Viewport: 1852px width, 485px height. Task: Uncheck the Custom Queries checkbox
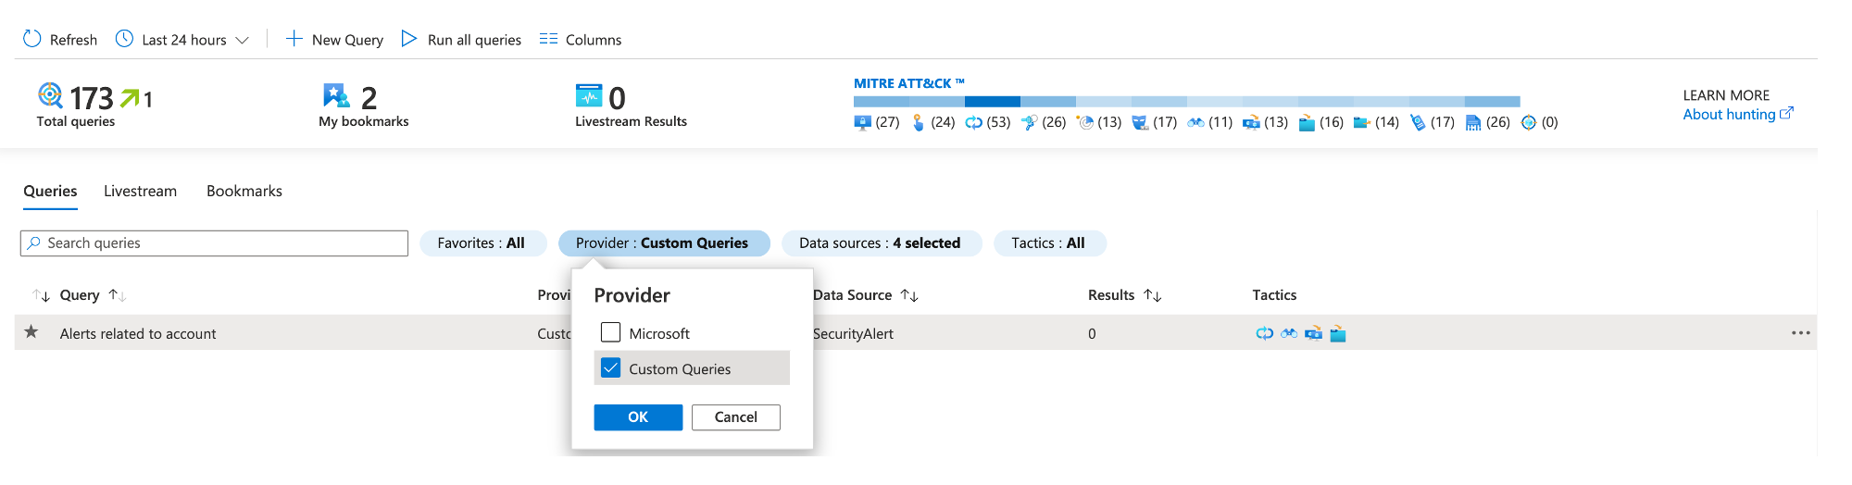pos(610,368)
